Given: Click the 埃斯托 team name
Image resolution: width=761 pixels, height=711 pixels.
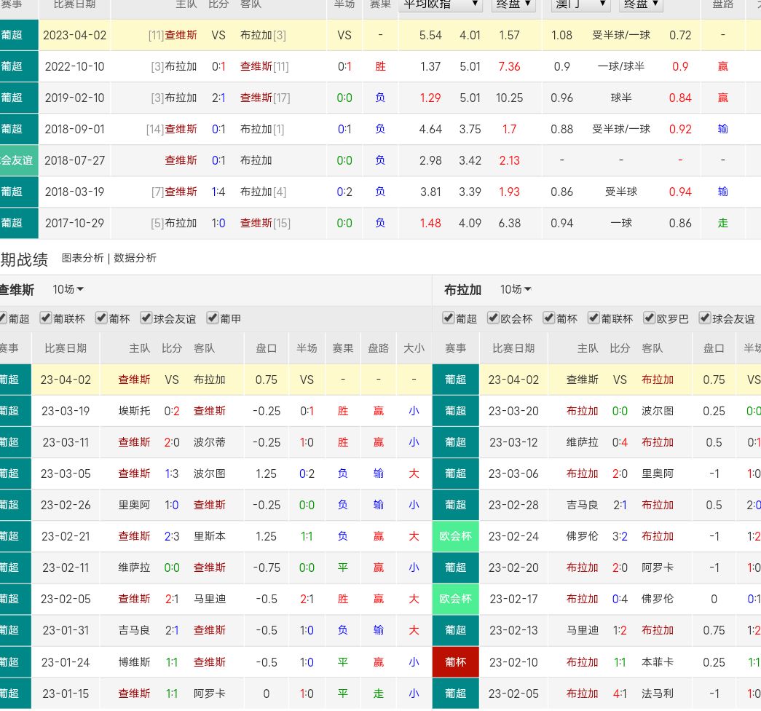Looking at the screenshot, I should tap(134, 411).
